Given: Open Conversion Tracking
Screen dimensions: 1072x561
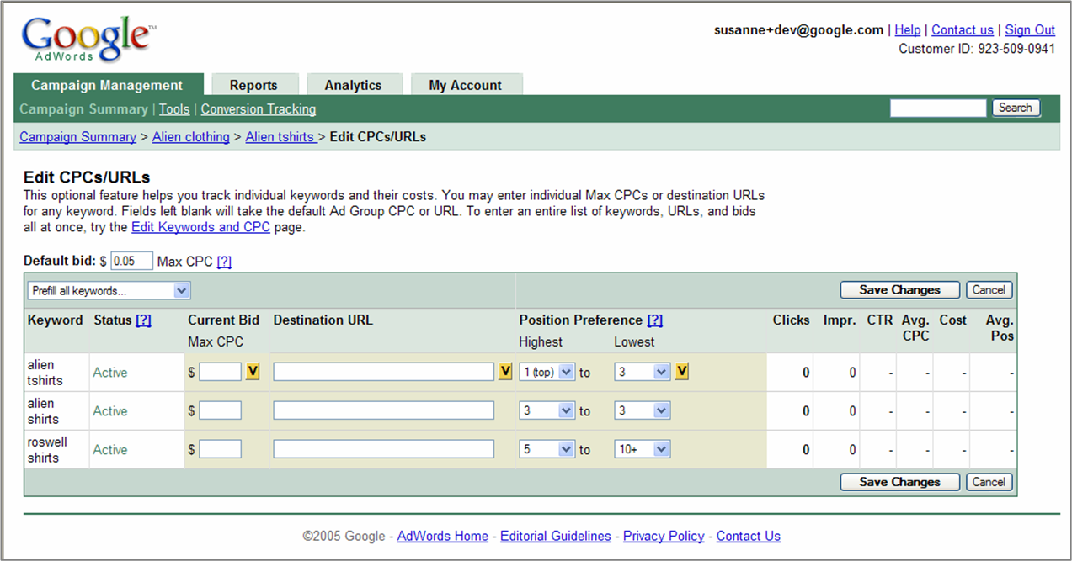Looking at the screenshot, I should pos(258,109).
